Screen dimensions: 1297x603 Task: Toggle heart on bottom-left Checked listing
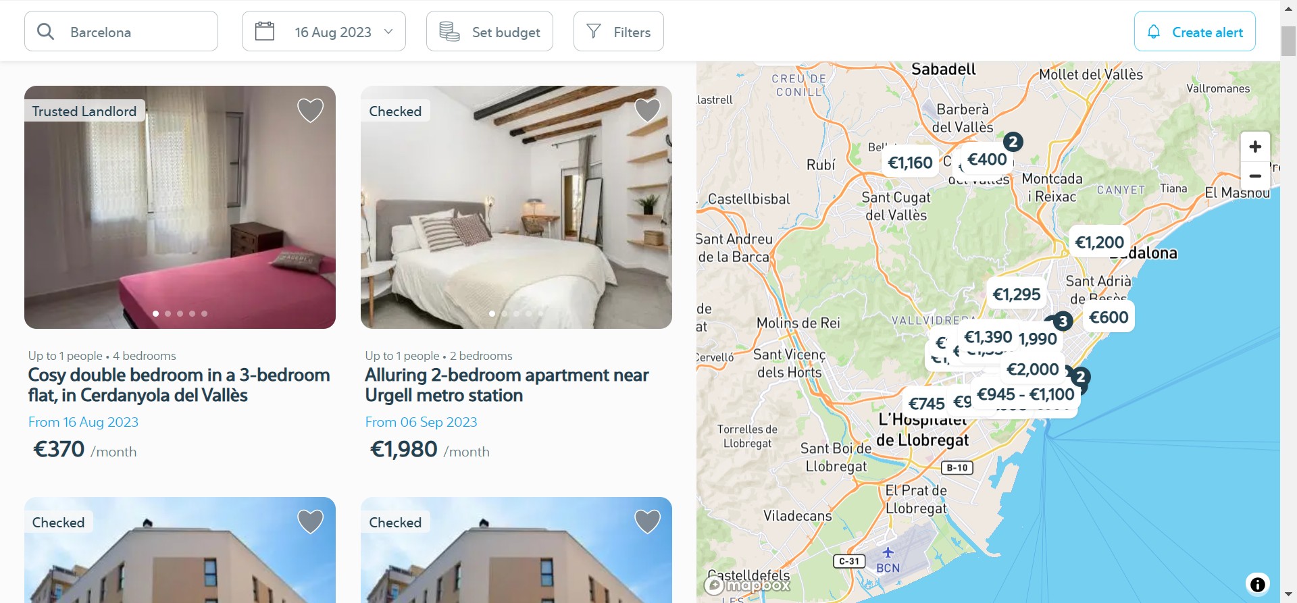click(x=311, y=521)
